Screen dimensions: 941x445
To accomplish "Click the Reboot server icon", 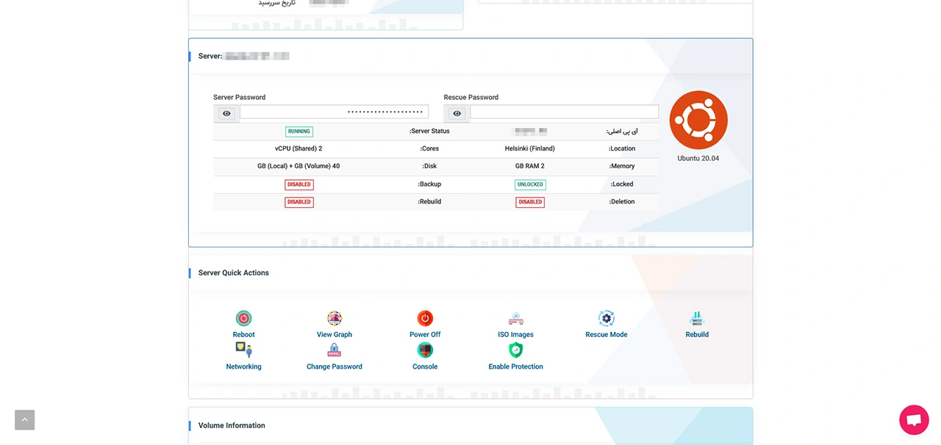I will click(x=243, y=319).
